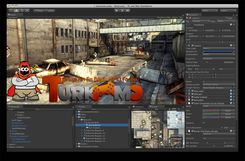Collapse the Transform component foldout
This screenshot has width=245, height=161.
[186, 25]
